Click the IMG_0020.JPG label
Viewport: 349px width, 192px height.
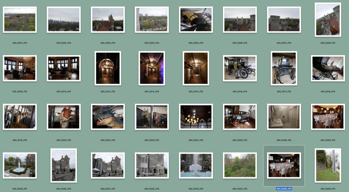click(64, 140)
